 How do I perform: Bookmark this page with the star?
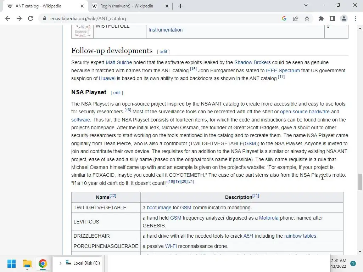[x=307, y=18]
